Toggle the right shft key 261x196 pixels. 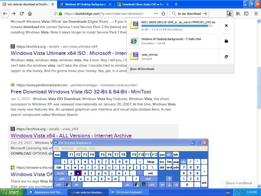pos(148,179)
